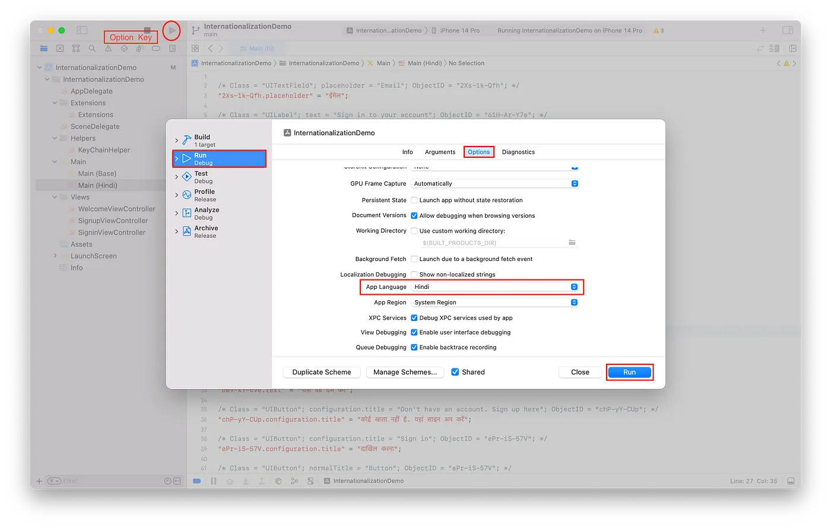Open the Environment Overrides icon in debug bar

(310, 481)
